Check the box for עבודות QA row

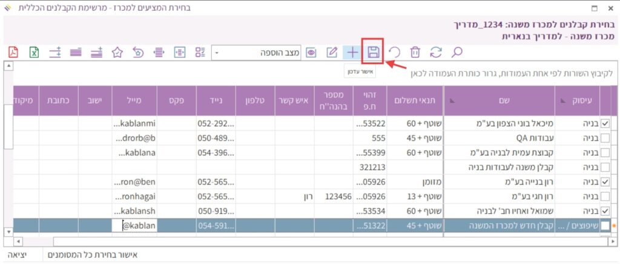coord(605,138)
